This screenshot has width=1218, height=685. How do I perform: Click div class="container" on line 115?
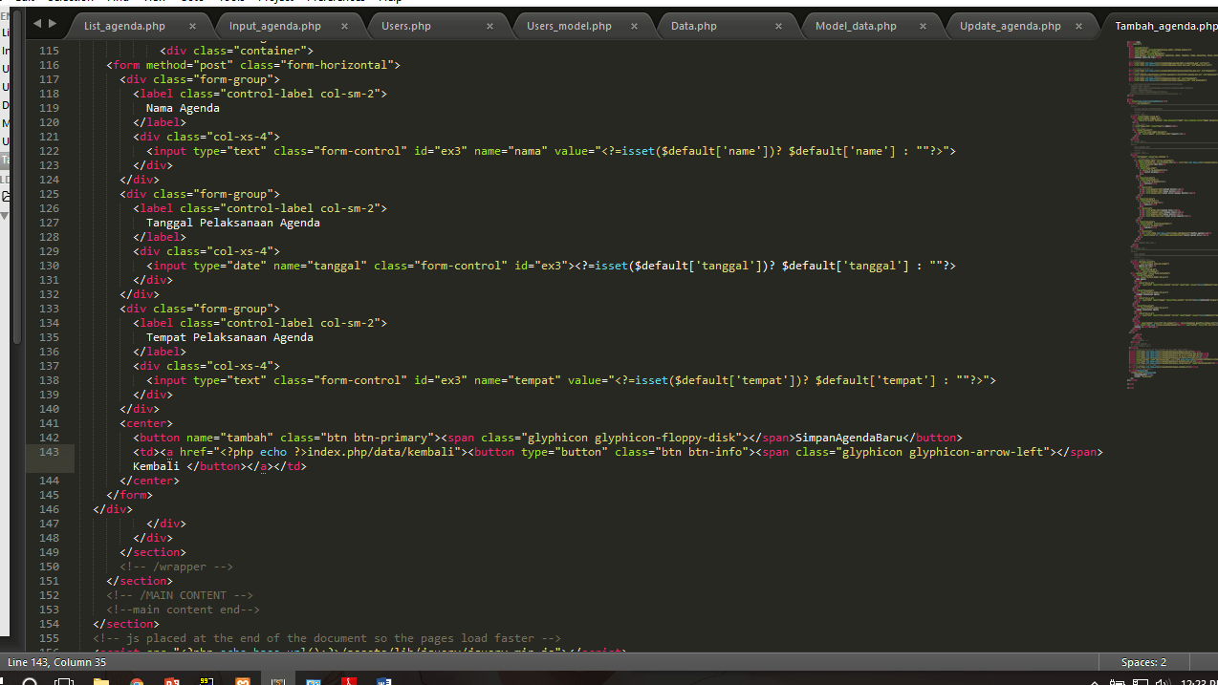pyautogui.click(x=236, y=51)
